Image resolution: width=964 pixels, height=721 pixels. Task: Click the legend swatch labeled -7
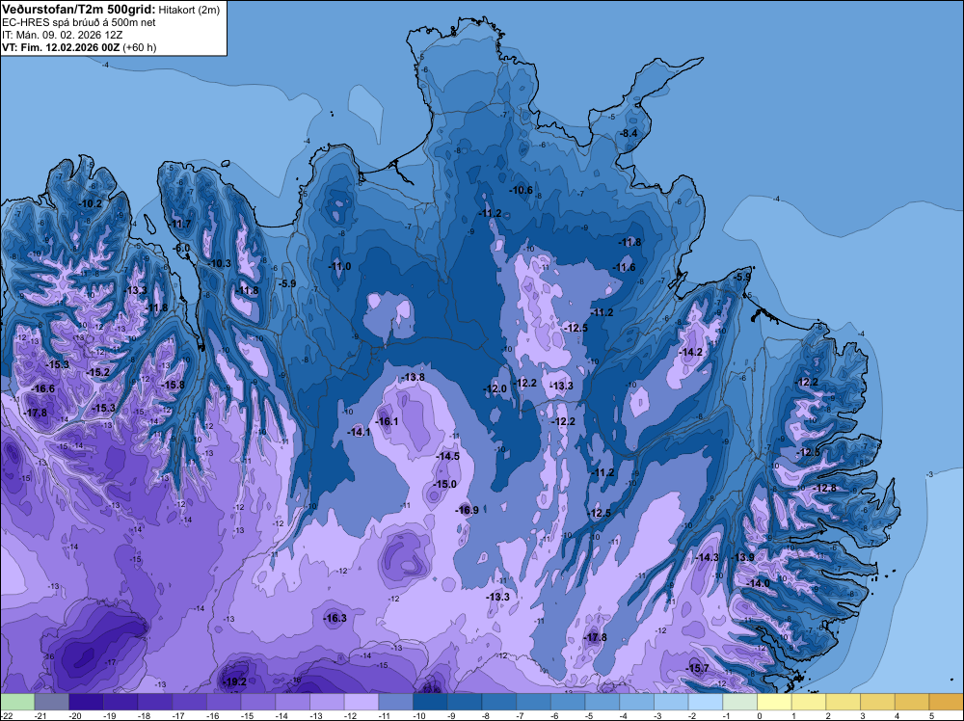tap(534, 702)
